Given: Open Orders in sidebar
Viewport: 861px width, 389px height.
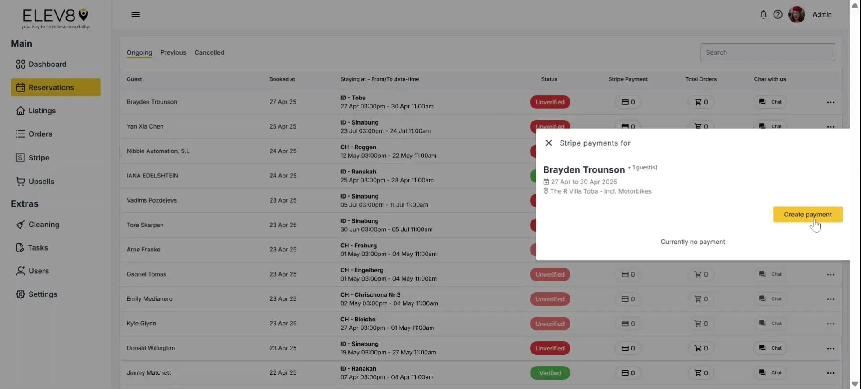Looking at the screenshot, I should pos(56,134).
